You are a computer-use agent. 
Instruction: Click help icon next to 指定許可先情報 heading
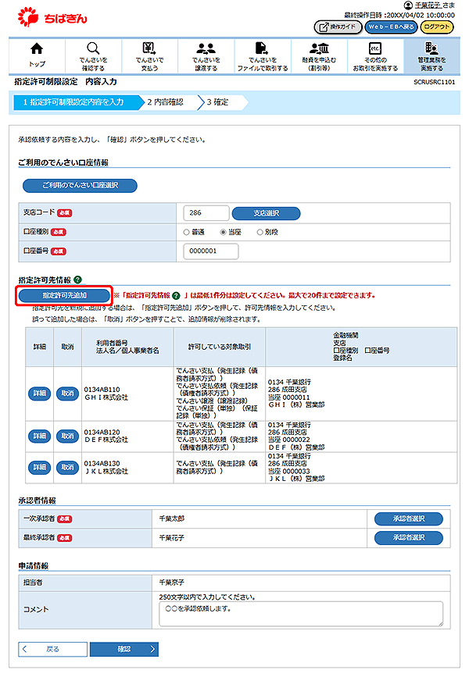click(78, 280)
